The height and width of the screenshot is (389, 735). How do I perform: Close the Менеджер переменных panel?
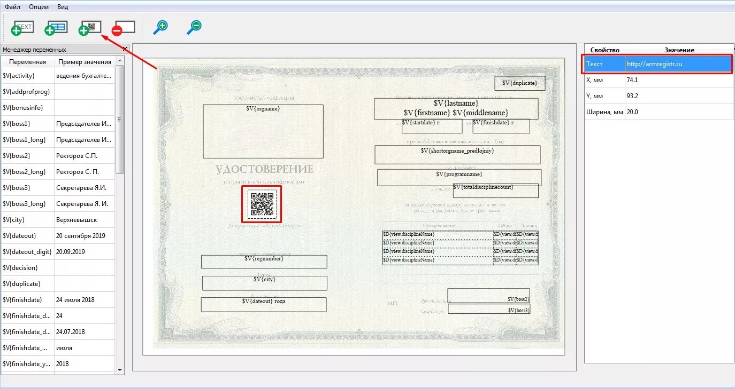point(125,49)
